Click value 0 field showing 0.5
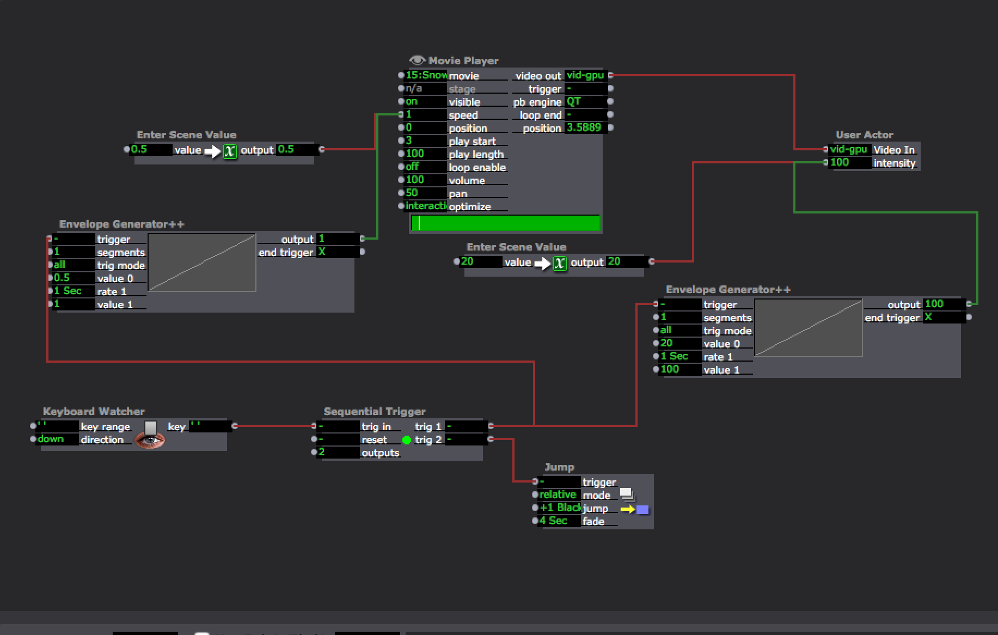This screenshot has height=635, width=998. [x=74, y=278]
